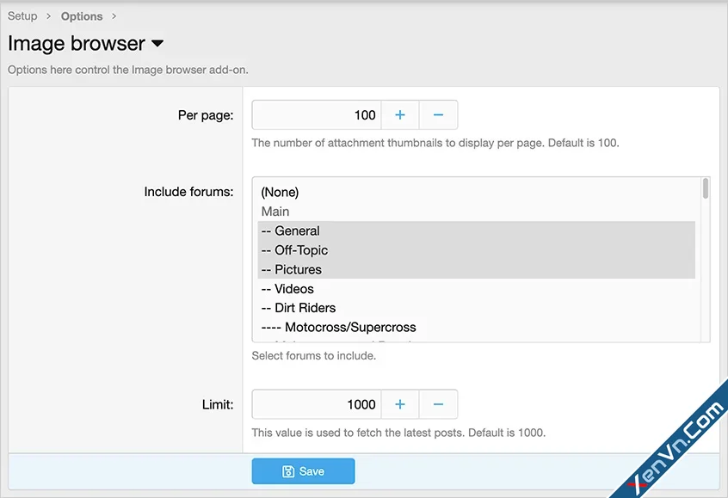Open the Setup breadcrumb menu
Screen dimensions: 728x498
coord(22,15)
